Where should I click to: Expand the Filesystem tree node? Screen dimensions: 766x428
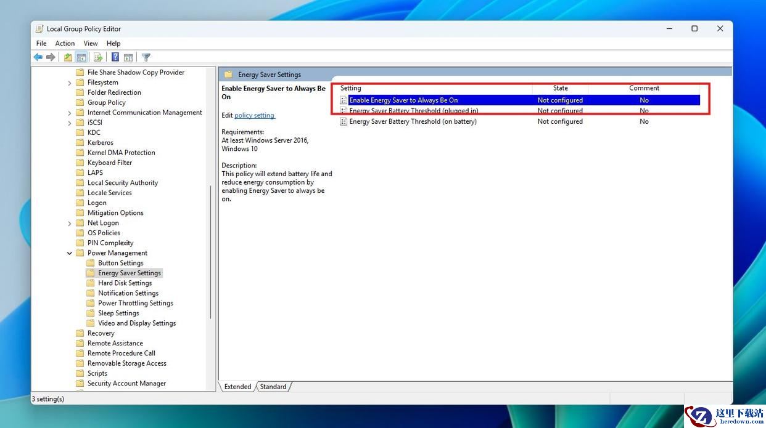[x=70, y=83]
